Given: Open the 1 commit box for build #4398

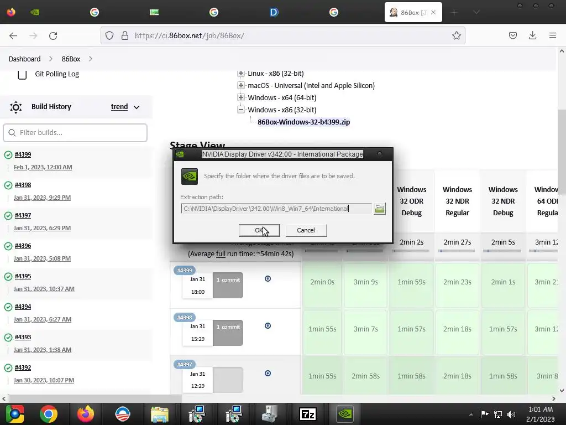Looking at the screenshot, I should pos(228,333).
